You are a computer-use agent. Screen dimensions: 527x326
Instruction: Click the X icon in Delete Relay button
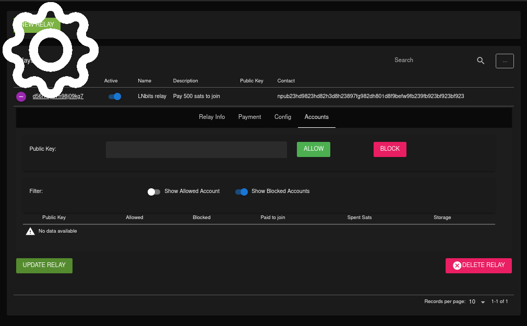[x=457, y=265]
